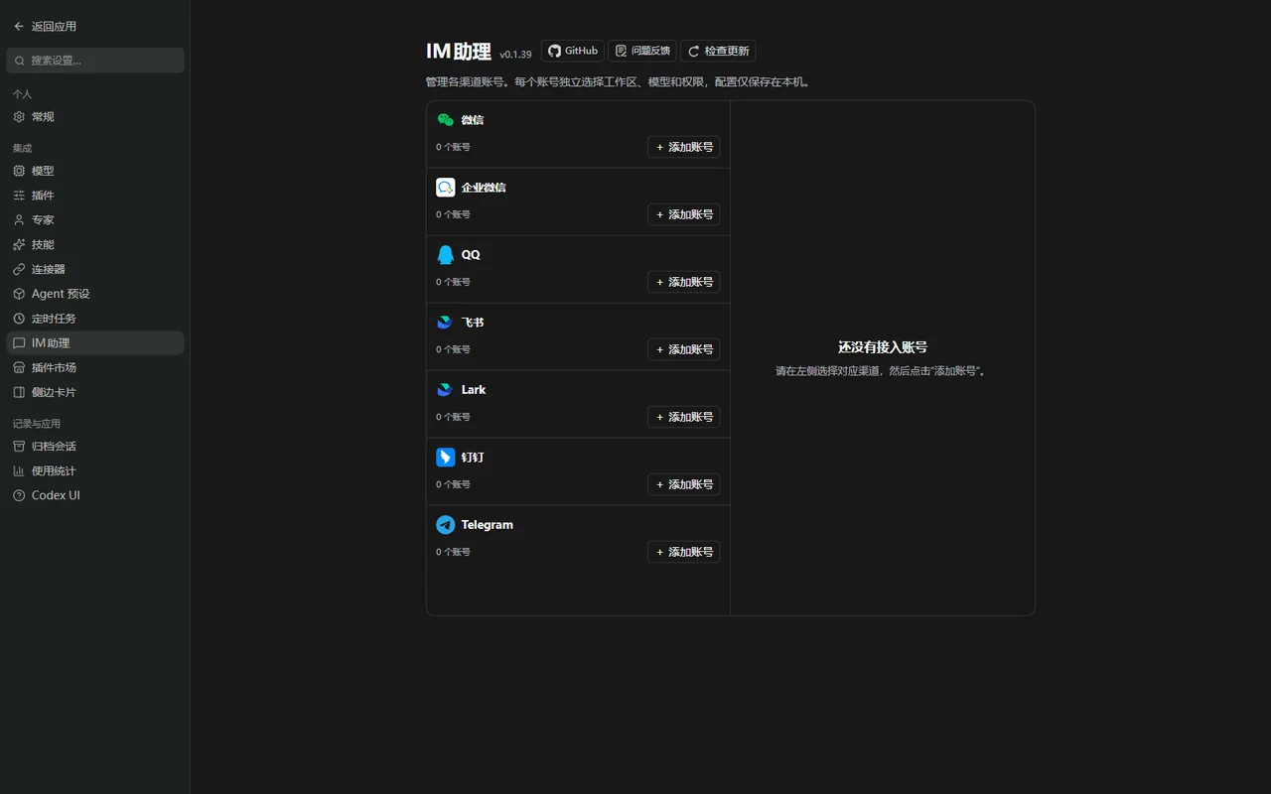
Task: Click the 返回应用 link text
Action: coord(54,27)
